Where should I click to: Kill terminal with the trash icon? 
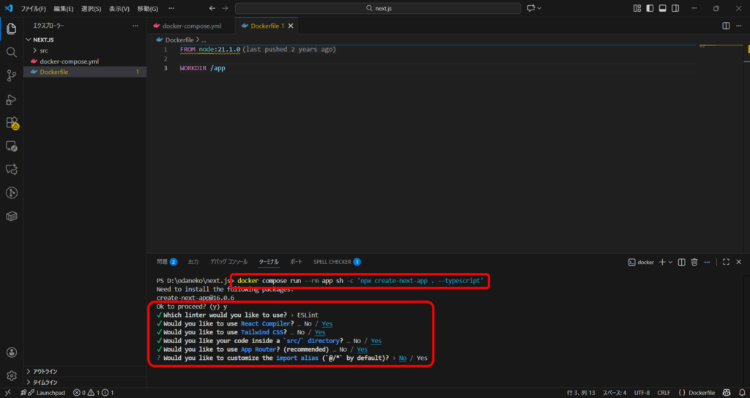click(694, 262)
